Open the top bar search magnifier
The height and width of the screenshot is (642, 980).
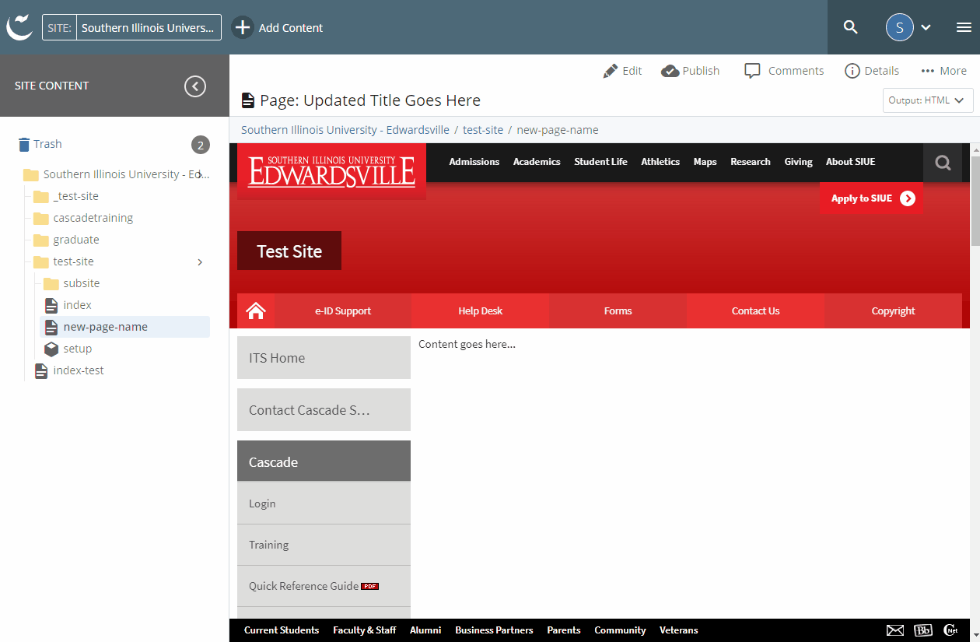click(851, 27)
